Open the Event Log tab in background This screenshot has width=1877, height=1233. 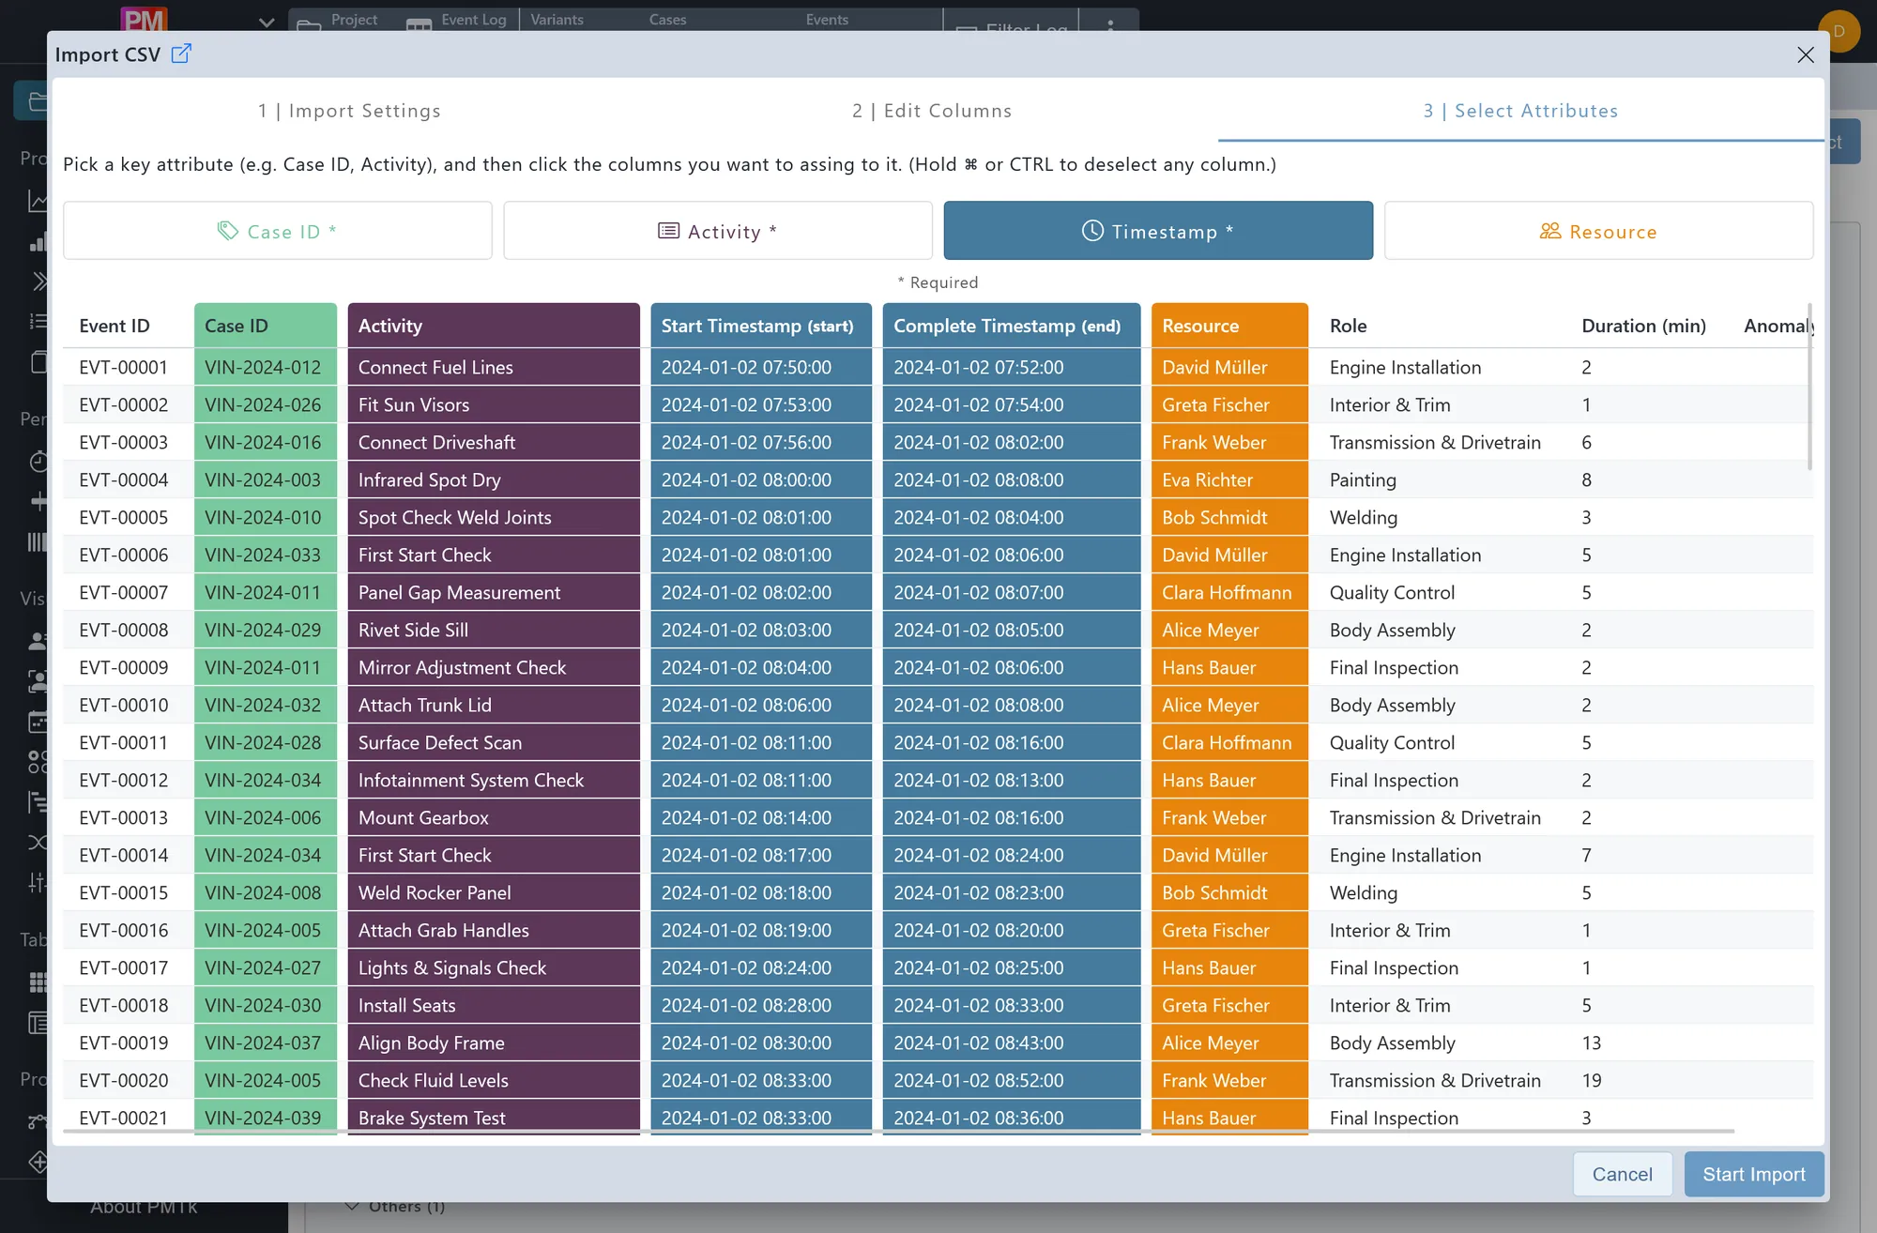pyautogui.click(x=458, y=20)
